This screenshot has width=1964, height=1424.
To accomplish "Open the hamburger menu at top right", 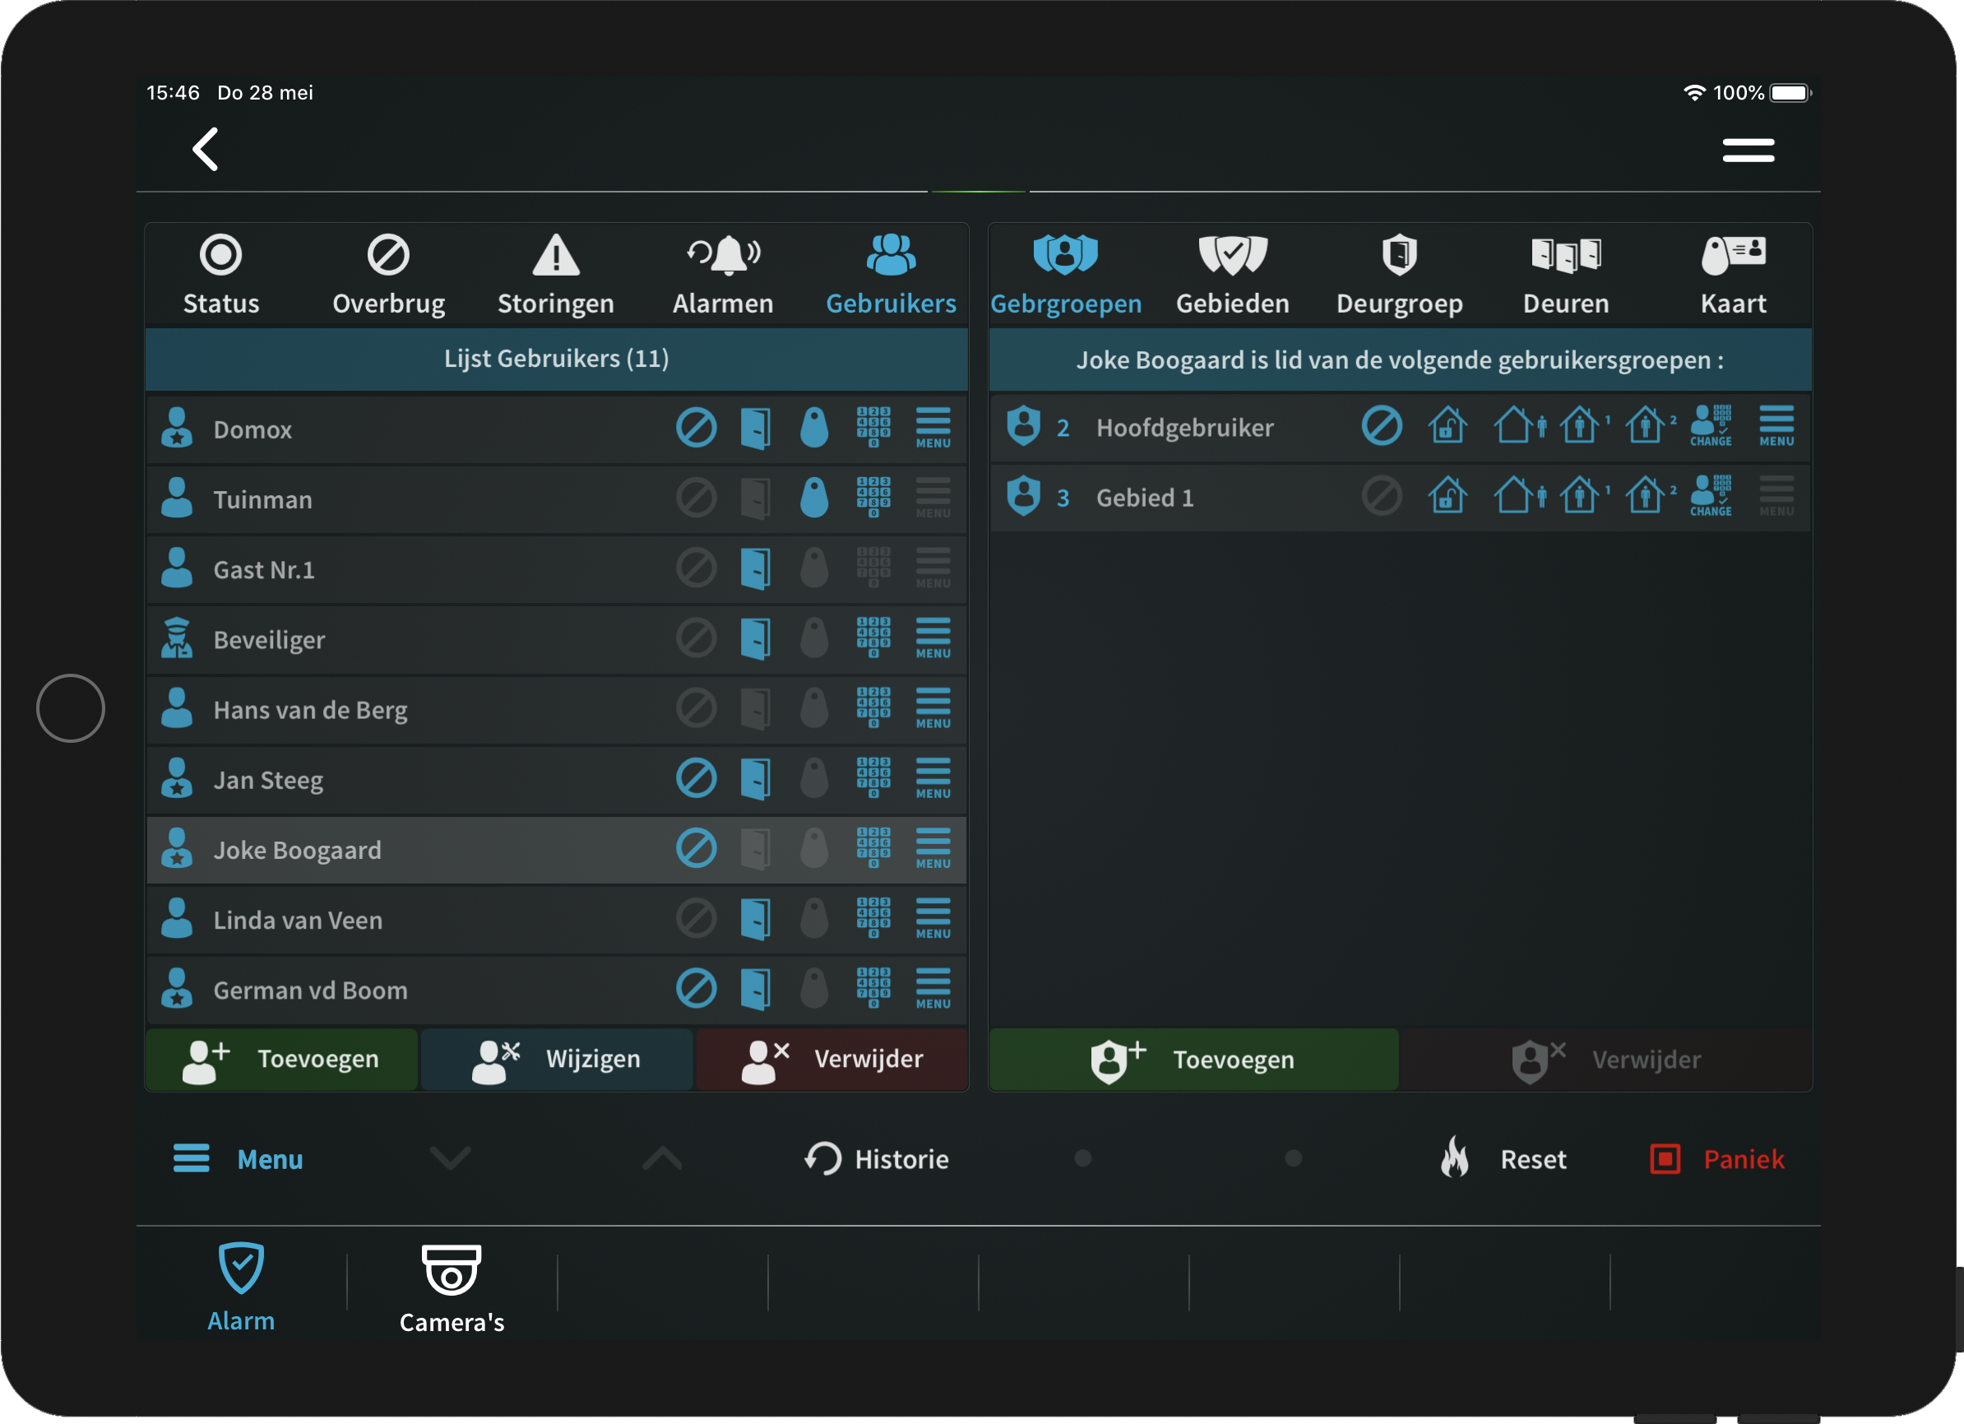I will pyautogui.click(x=1749, y=149).
